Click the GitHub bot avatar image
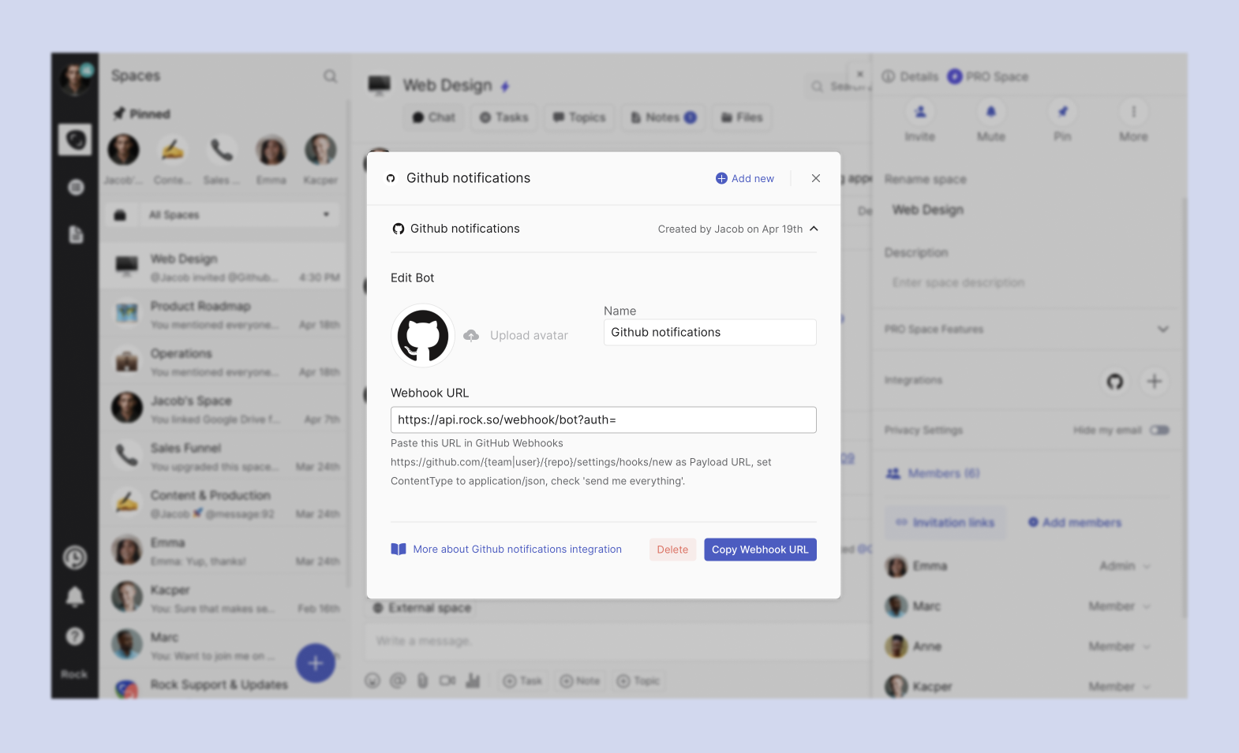Viewport: 1239px width, 753px height. tap(423, 336)
